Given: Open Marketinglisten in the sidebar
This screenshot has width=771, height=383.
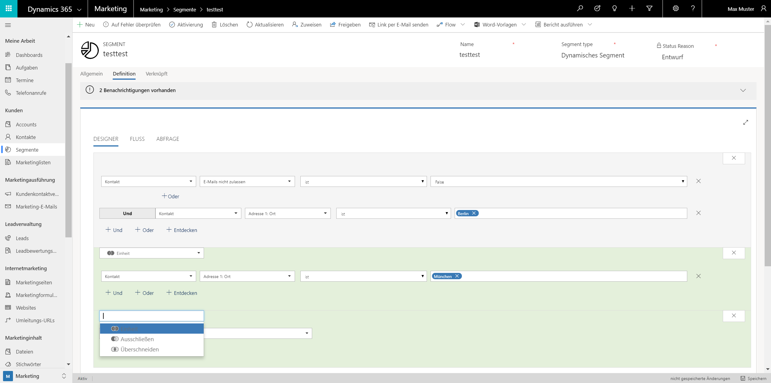Looking at the screenshot, I should click(33, 162).
